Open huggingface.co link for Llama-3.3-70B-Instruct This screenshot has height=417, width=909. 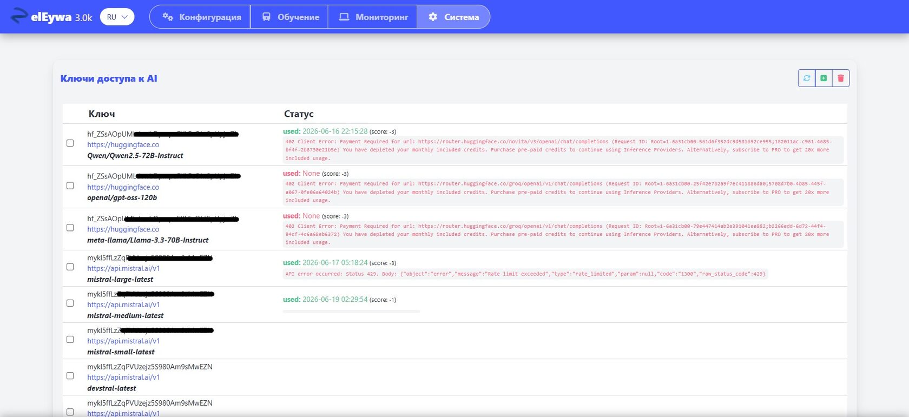(x=123, y=229)
